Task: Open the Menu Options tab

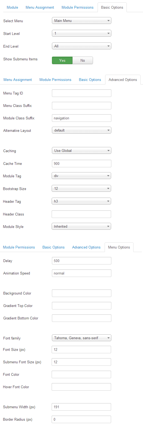Action: click(x=119, y=247)
